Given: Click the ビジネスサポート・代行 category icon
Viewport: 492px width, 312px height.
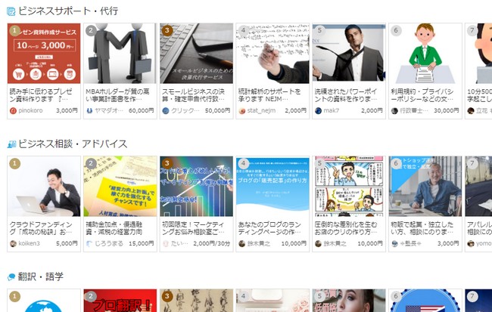Looking at the screenshot, I should (11, 12).
